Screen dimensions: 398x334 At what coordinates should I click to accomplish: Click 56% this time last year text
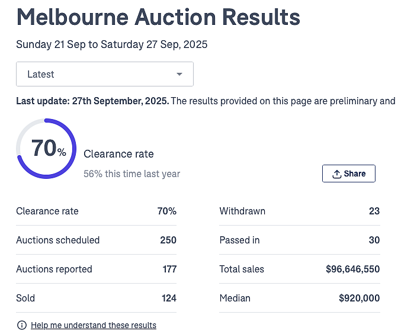pyautogui.click(x=131, y=174)
